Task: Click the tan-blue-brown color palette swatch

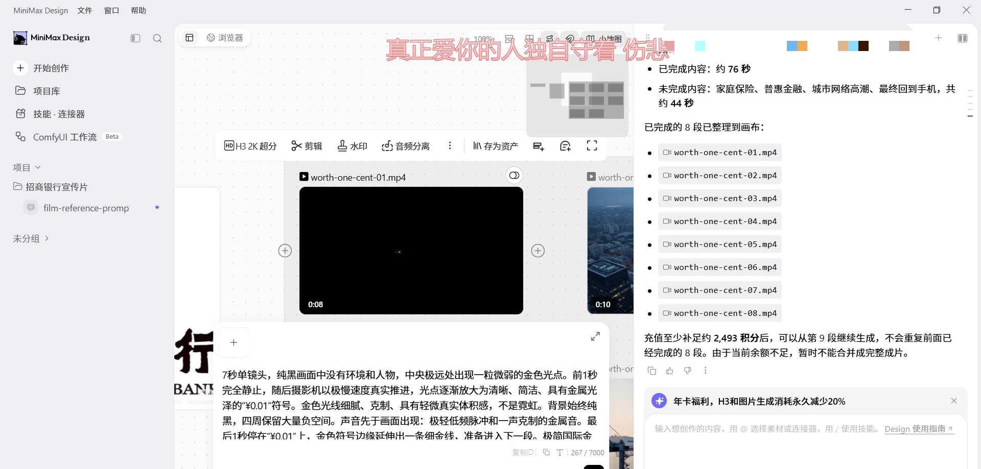Action: (853, 46)
